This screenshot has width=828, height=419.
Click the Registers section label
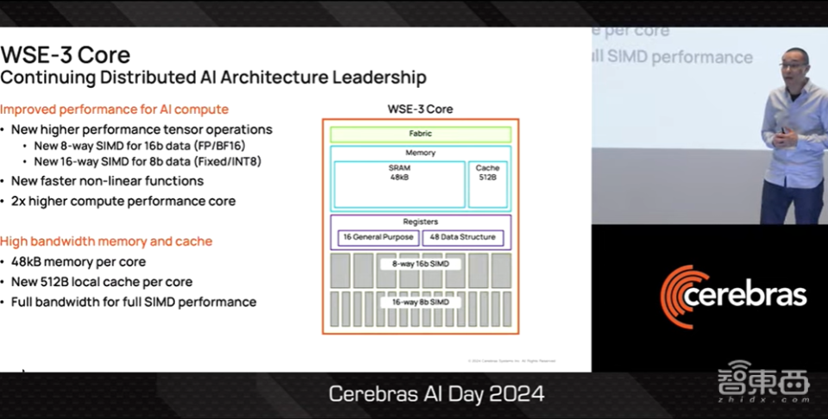pyautogui.click(x=420, y=222)
